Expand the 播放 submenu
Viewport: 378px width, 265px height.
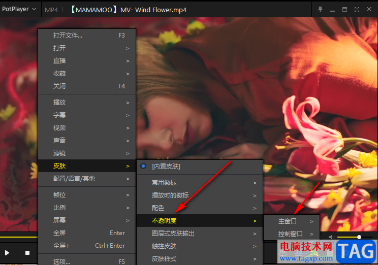pos(87,103)
